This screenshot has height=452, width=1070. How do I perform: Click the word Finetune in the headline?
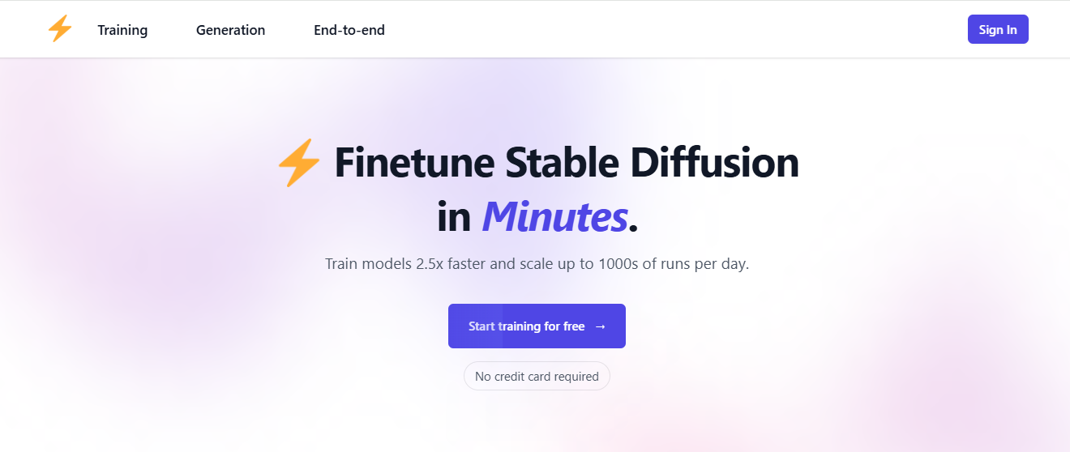413,163
